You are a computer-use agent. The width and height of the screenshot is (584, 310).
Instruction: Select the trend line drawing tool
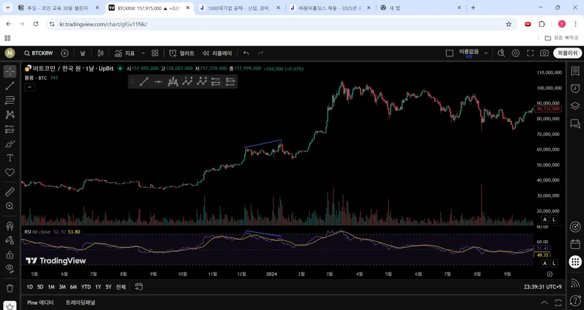coord(10,86)
